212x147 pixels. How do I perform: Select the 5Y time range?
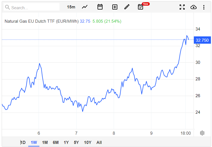coord(76,143)
